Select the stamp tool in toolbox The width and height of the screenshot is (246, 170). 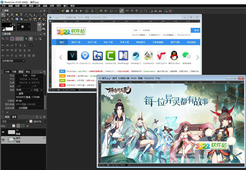[26, 19]
